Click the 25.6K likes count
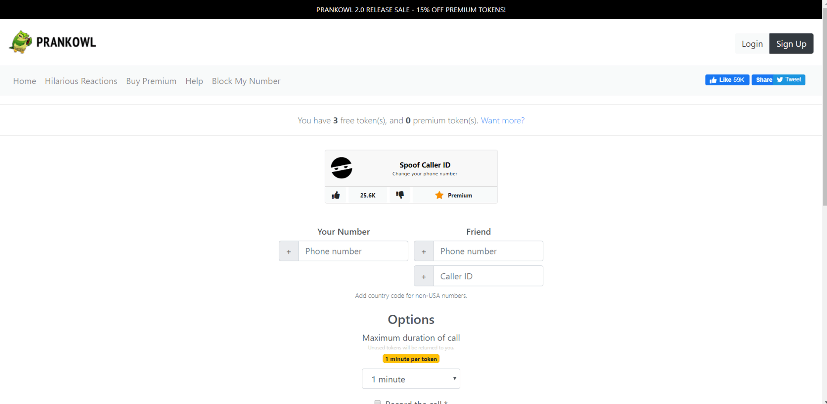827x404 pixels. pyautogui.click(x=368, y=195)
